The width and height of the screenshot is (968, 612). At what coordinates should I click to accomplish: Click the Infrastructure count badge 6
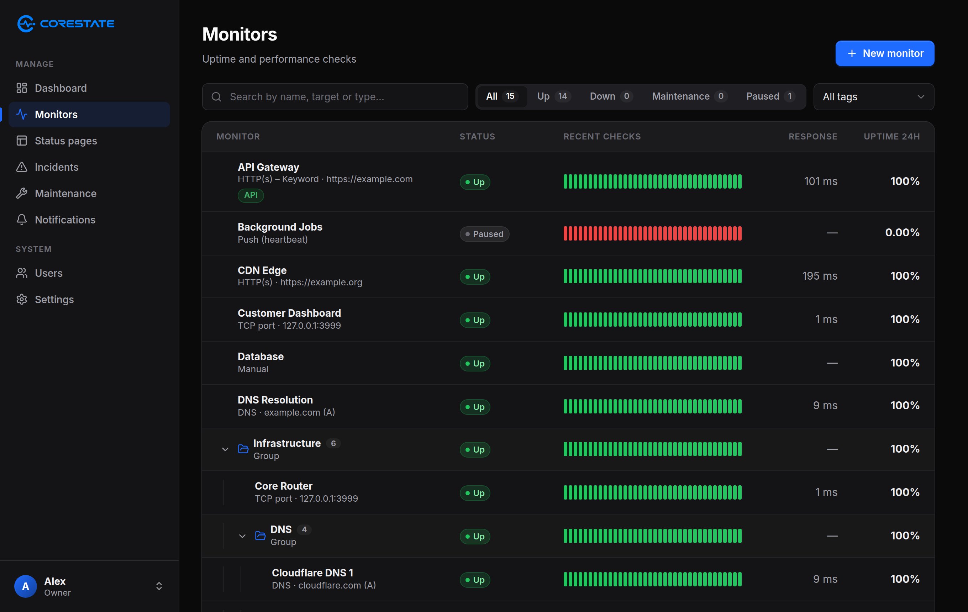(333, 443)
